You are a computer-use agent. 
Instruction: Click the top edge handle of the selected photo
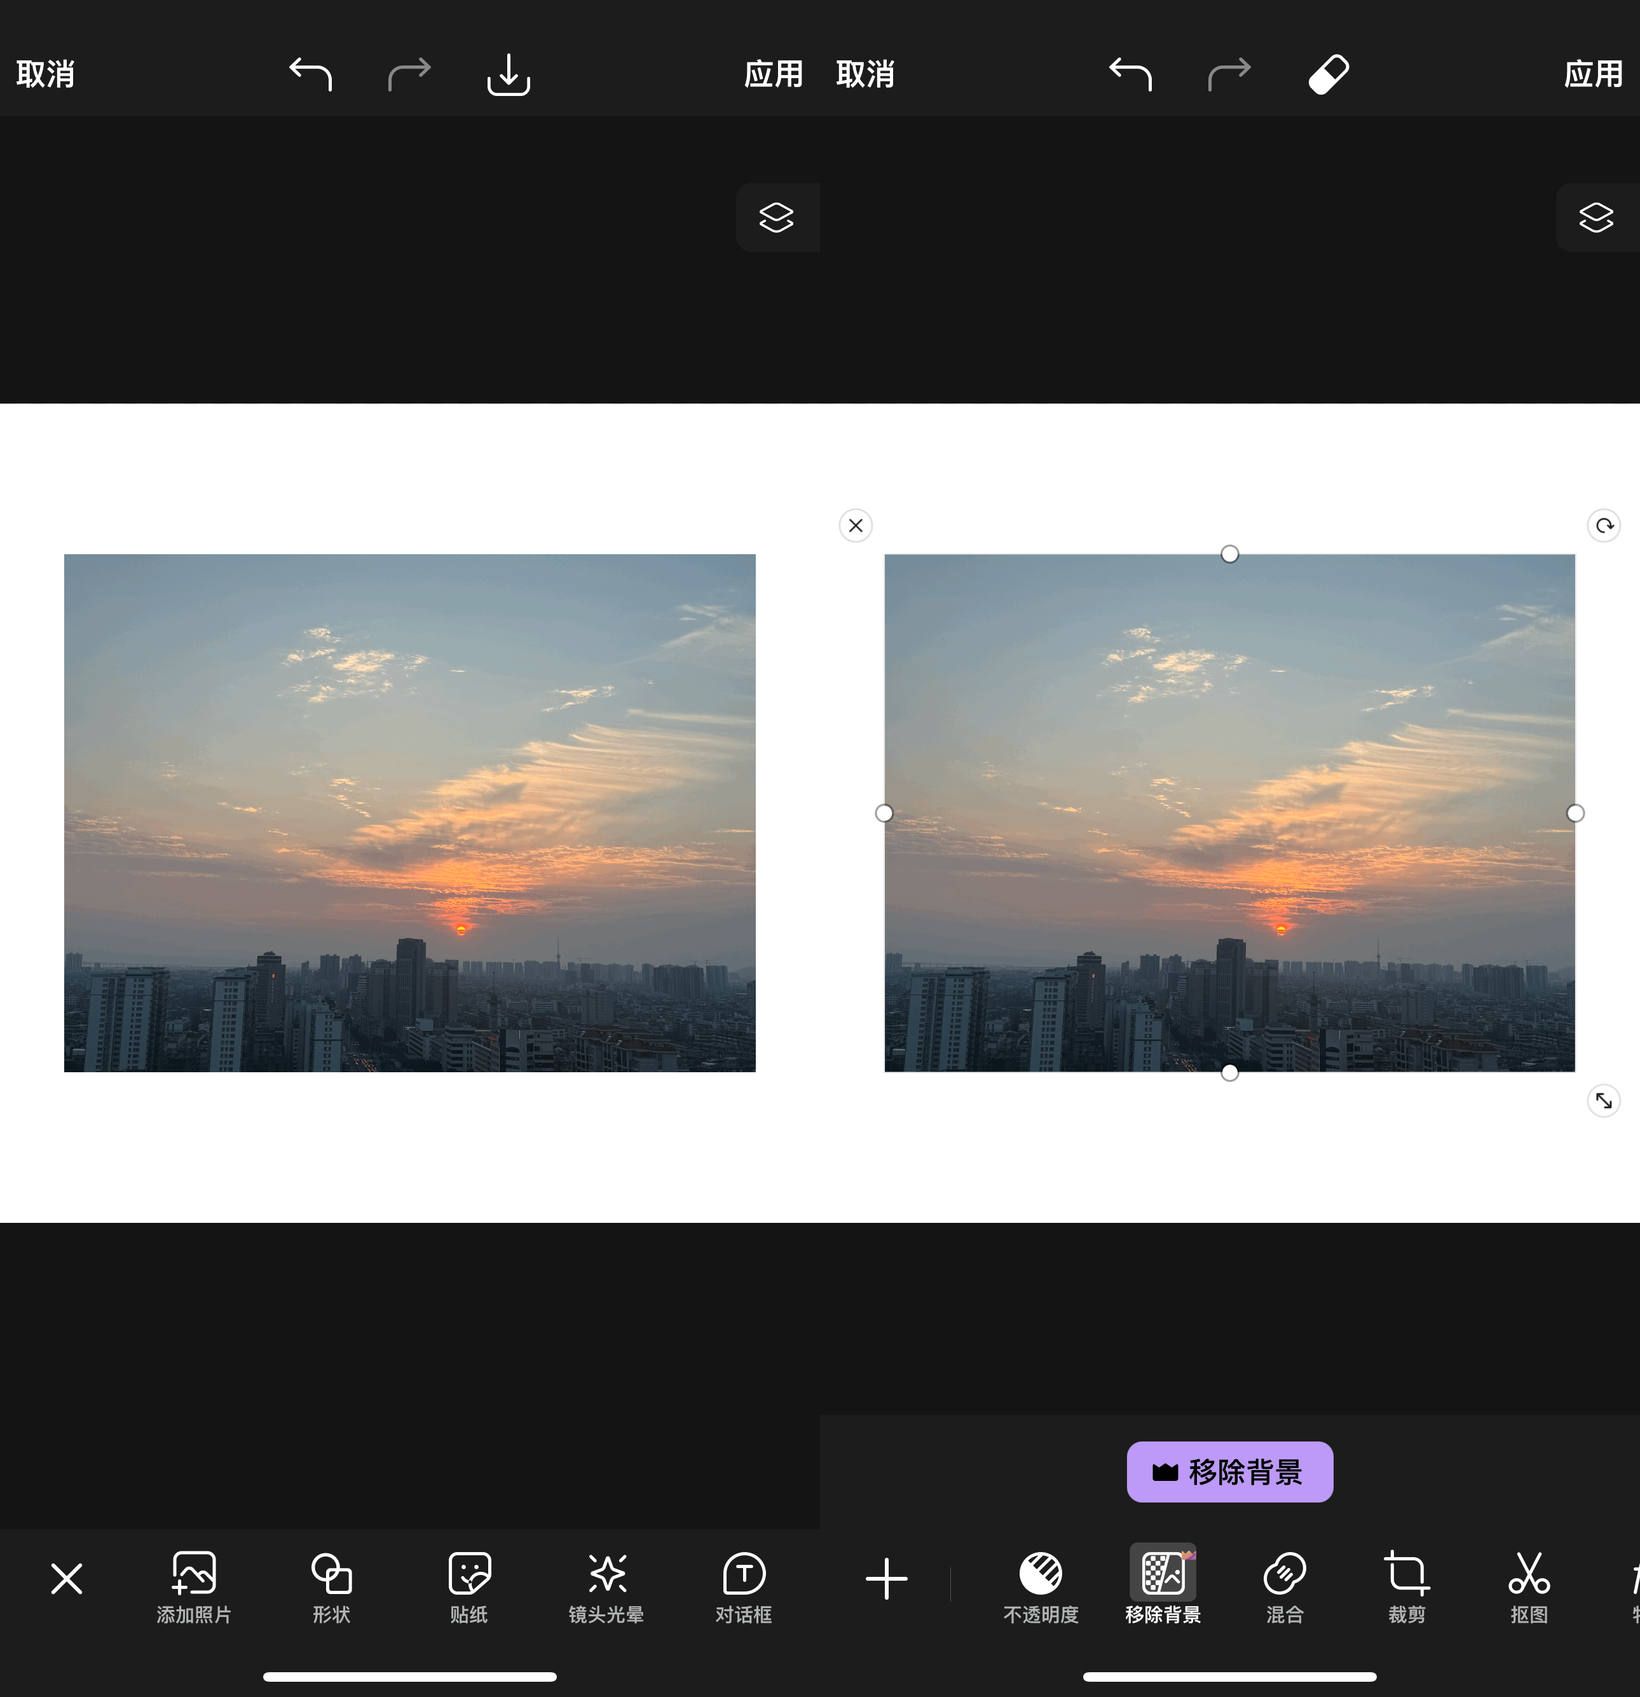[x=1229, y=554]
